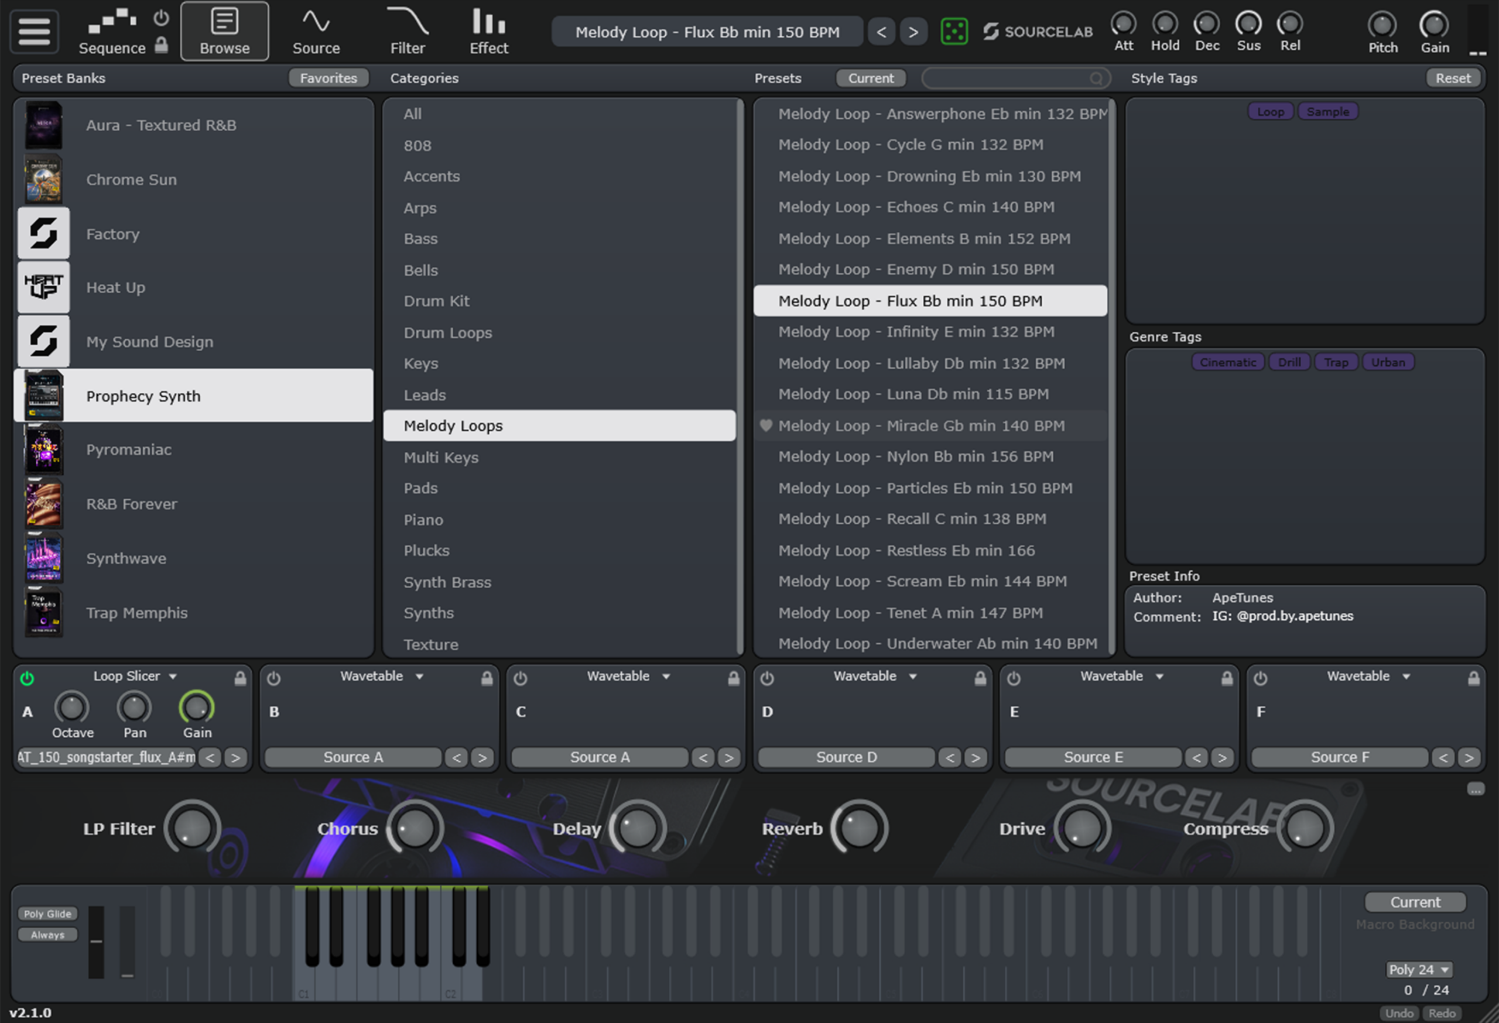Screen dimensions: 1499x1023
Task: Select the My Sound Design bank icon
Action: click(x=44, y=342)
